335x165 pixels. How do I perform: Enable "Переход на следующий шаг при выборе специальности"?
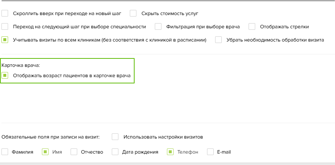pyautogui.click(x=5, y=27)
